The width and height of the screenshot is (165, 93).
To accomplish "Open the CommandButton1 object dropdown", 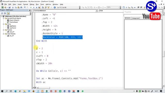I will point(96,11).
